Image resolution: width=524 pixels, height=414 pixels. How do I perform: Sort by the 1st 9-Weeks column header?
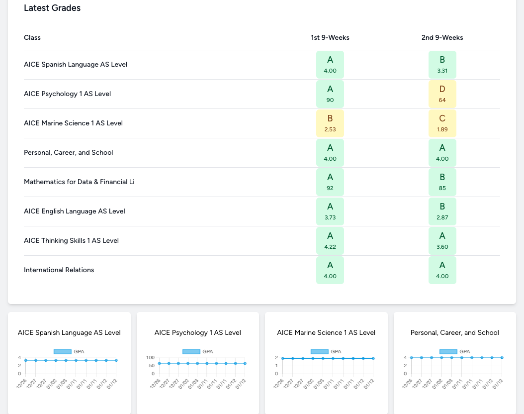[330, 37]
